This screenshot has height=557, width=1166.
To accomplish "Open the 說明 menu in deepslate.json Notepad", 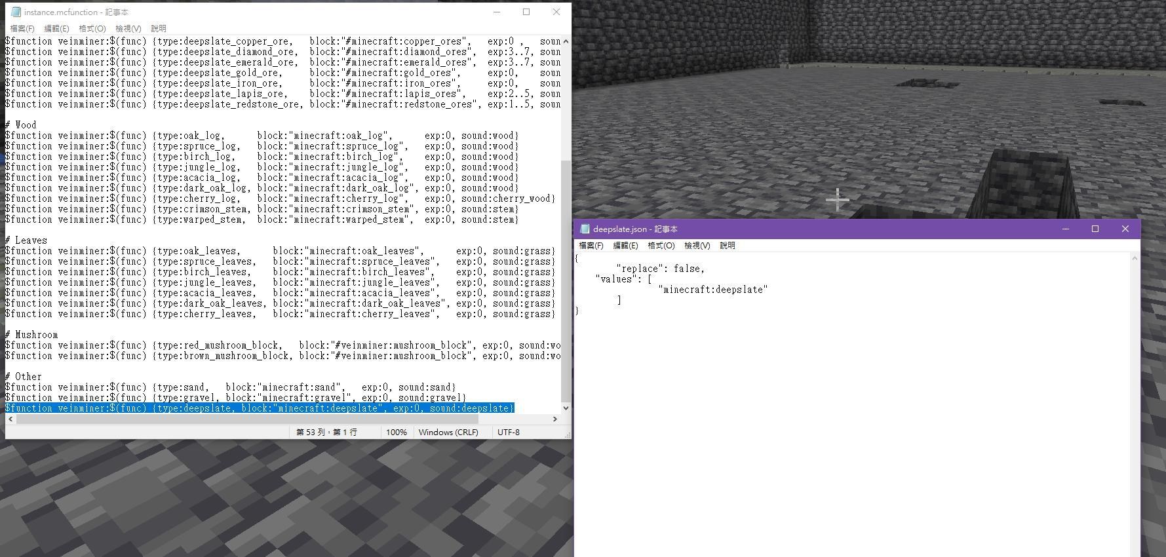I will click(x=728, y=245).
